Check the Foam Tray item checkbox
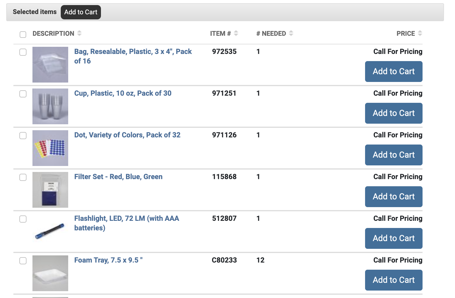Screen dimensions: 455x298 pyautogui.click(x=23, y=261)
